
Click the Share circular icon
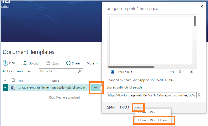coord(68,63)
